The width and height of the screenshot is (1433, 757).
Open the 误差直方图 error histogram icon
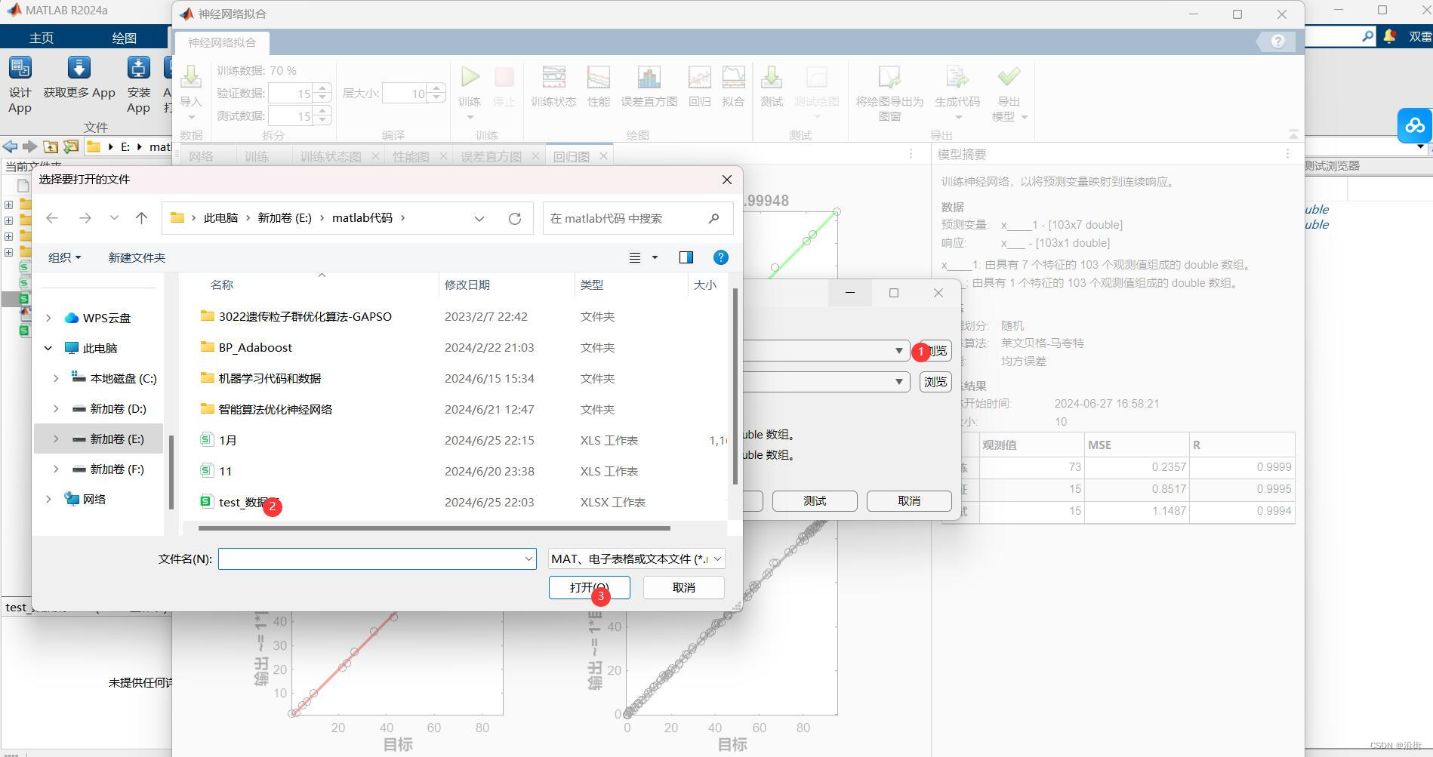tap(648, 85)
